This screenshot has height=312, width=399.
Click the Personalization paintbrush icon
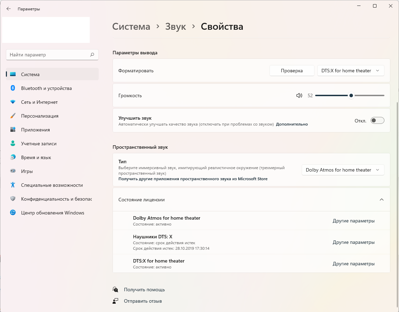13,116
